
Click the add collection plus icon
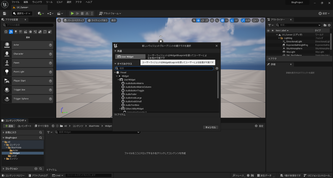(36, 169)
